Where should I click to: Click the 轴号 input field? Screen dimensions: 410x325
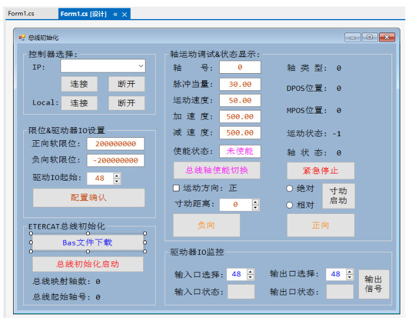pyautogui.click(x=240, y=67)
